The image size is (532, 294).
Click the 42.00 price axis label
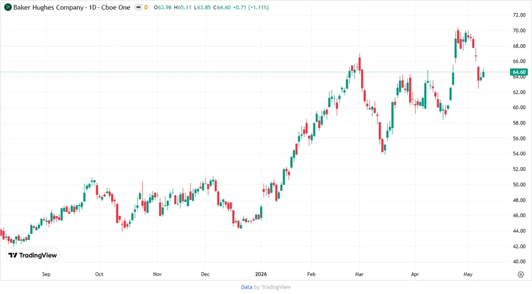tap(519, 246)
